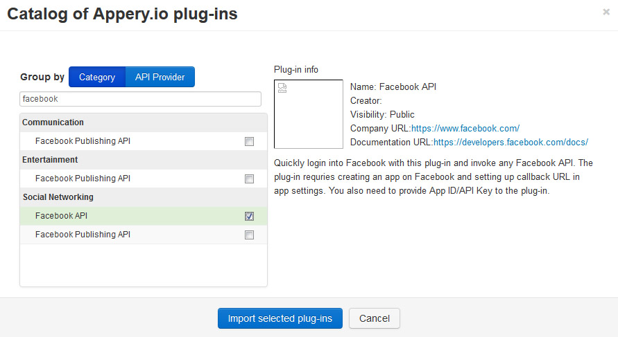This screenshot has height=337, width=618.
Task: Select the Entertainment category header
Action: 144,160
